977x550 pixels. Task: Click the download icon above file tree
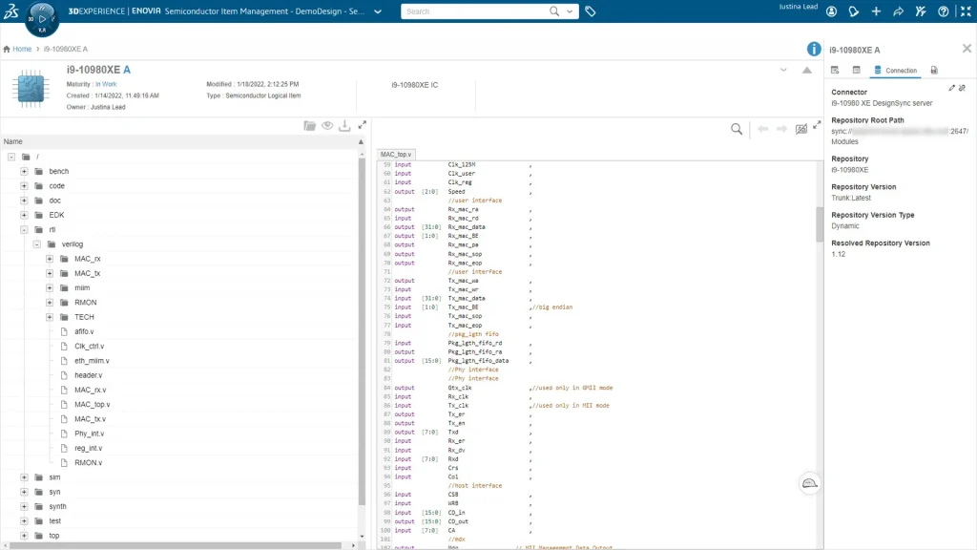click(344, 125)
